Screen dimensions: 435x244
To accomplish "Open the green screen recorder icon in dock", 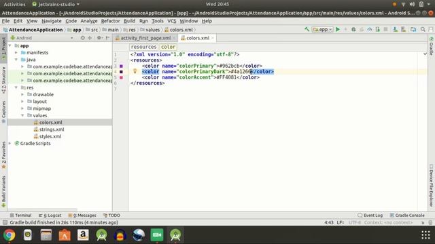I will [157, 235].
